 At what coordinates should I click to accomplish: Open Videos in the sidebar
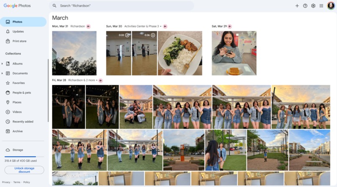click(x=17, y=112)
